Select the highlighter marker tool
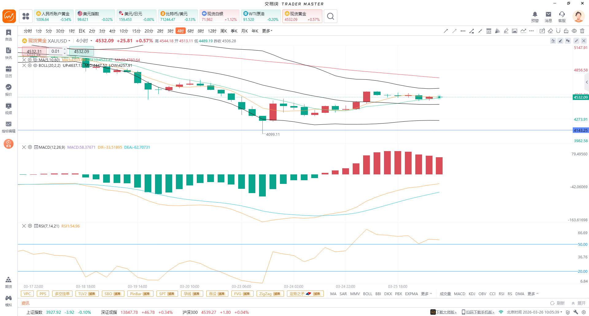Viewport: 589px width, 316px height. click(x=506, y=31)
